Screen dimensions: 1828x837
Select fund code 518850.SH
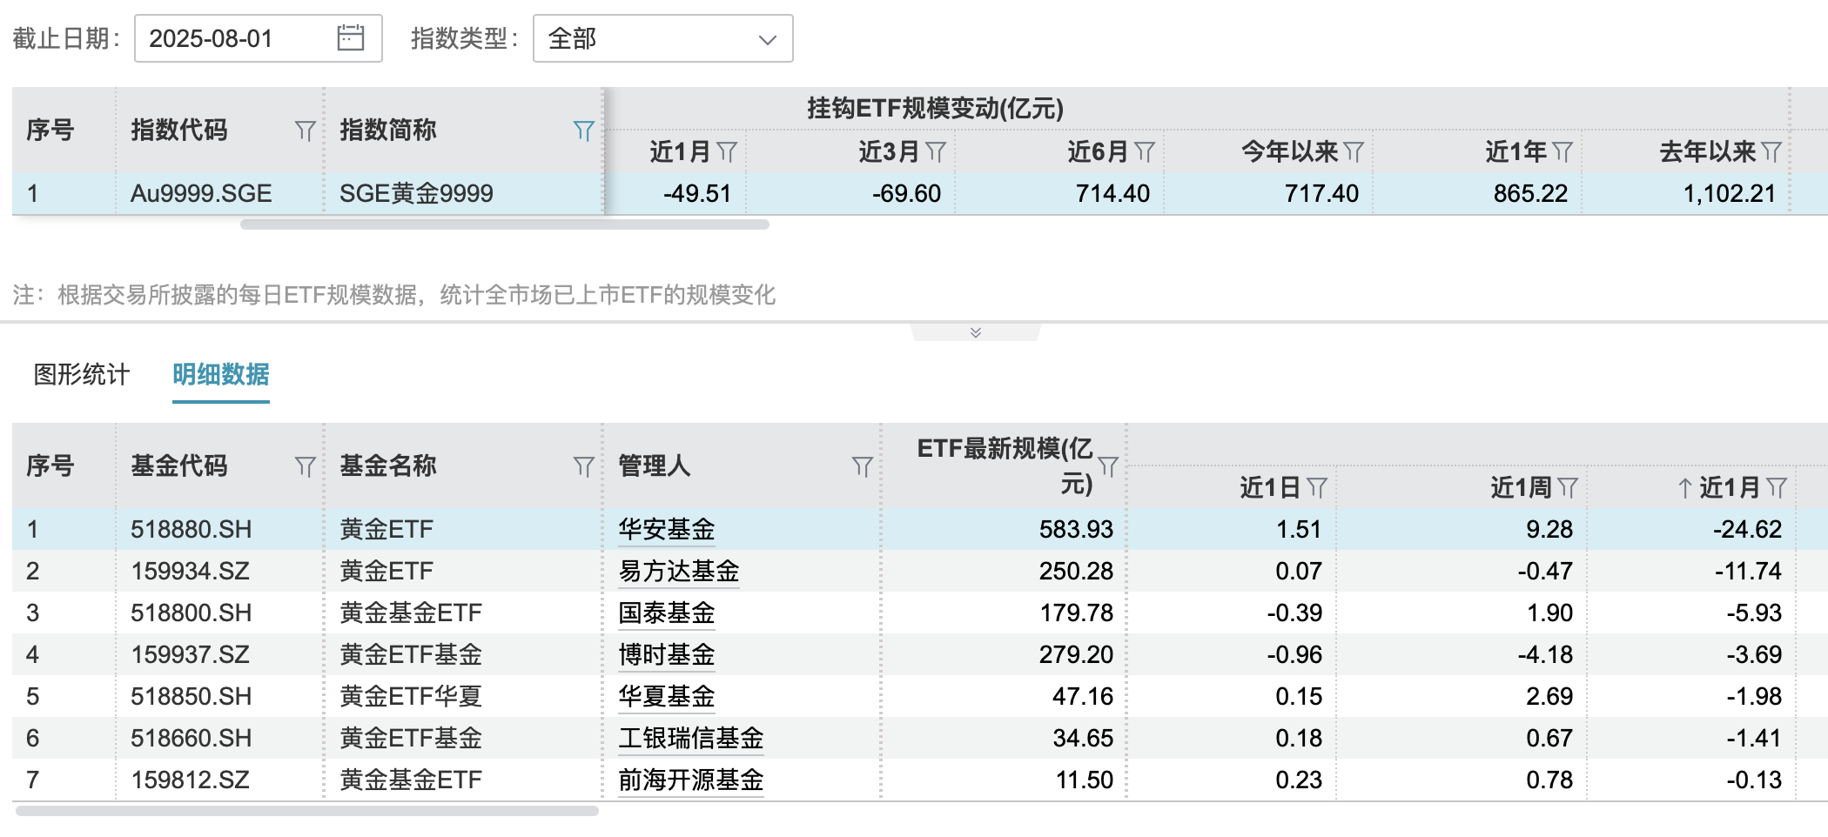pos(192,696)
